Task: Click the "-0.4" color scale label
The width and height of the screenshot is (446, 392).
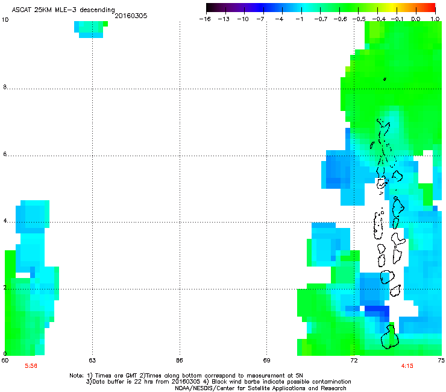Action: [378, 19]
